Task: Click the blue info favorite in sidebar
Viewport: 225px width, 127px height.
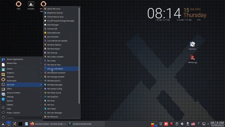Action: [x=3, y=99]
